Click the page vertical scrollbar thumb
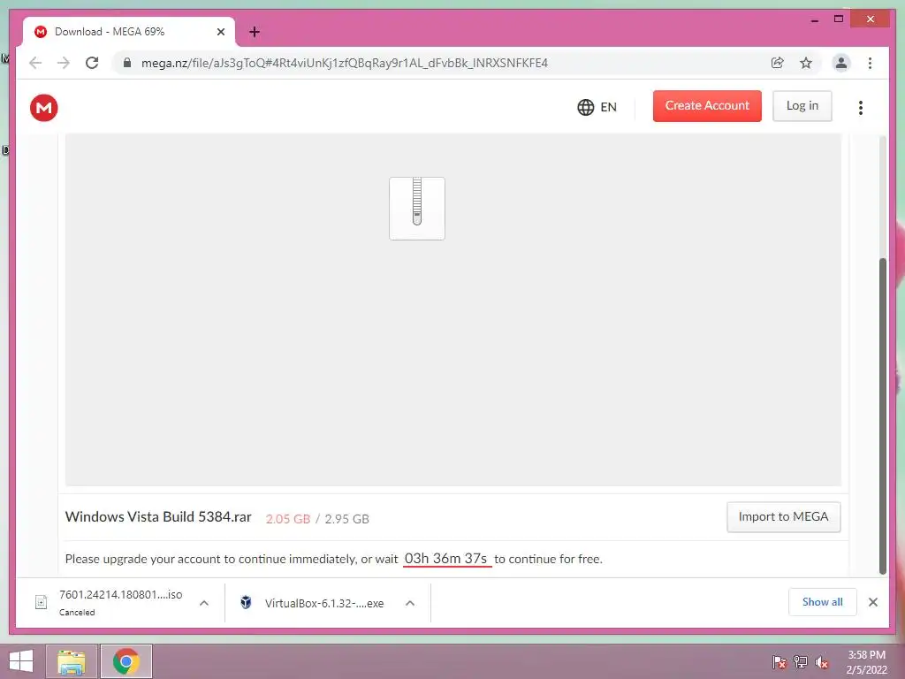The image size is (905, 679). click(x=882, y=416)
